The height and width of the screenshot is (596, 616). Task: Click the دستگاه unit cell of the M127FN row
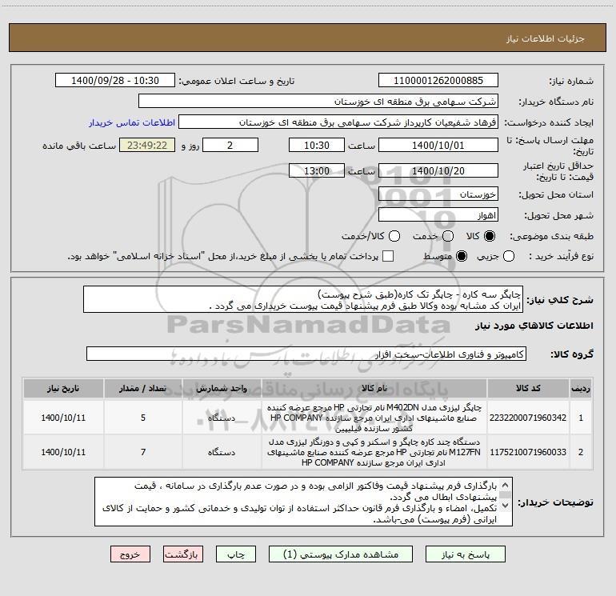tap(222, 452)
